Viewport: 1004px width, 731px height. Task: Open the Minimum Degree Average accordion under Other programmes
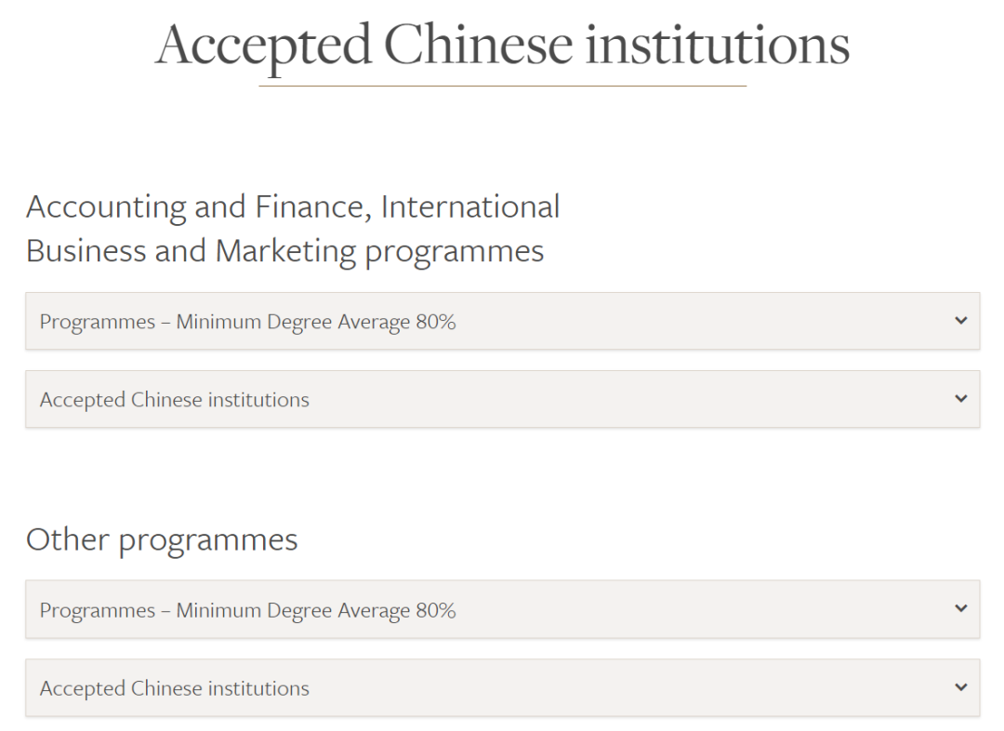click(x=502, y=609)
